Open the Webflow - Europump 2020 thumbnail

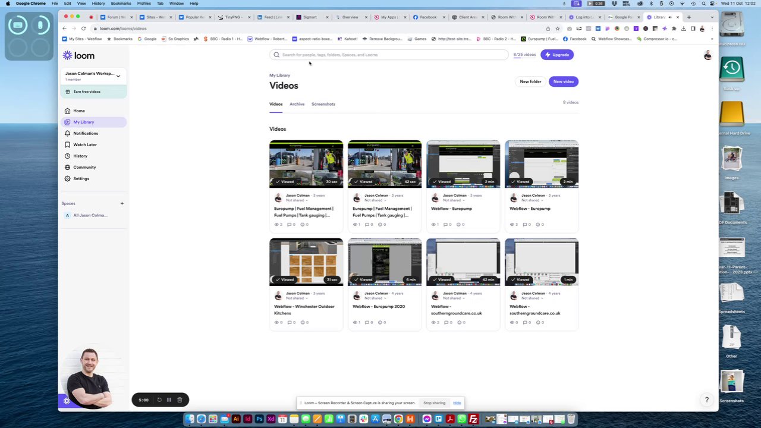[385, 262]
